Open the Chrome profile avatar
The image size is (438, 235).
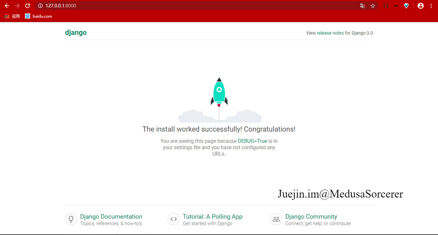click(x=421, y=6)
